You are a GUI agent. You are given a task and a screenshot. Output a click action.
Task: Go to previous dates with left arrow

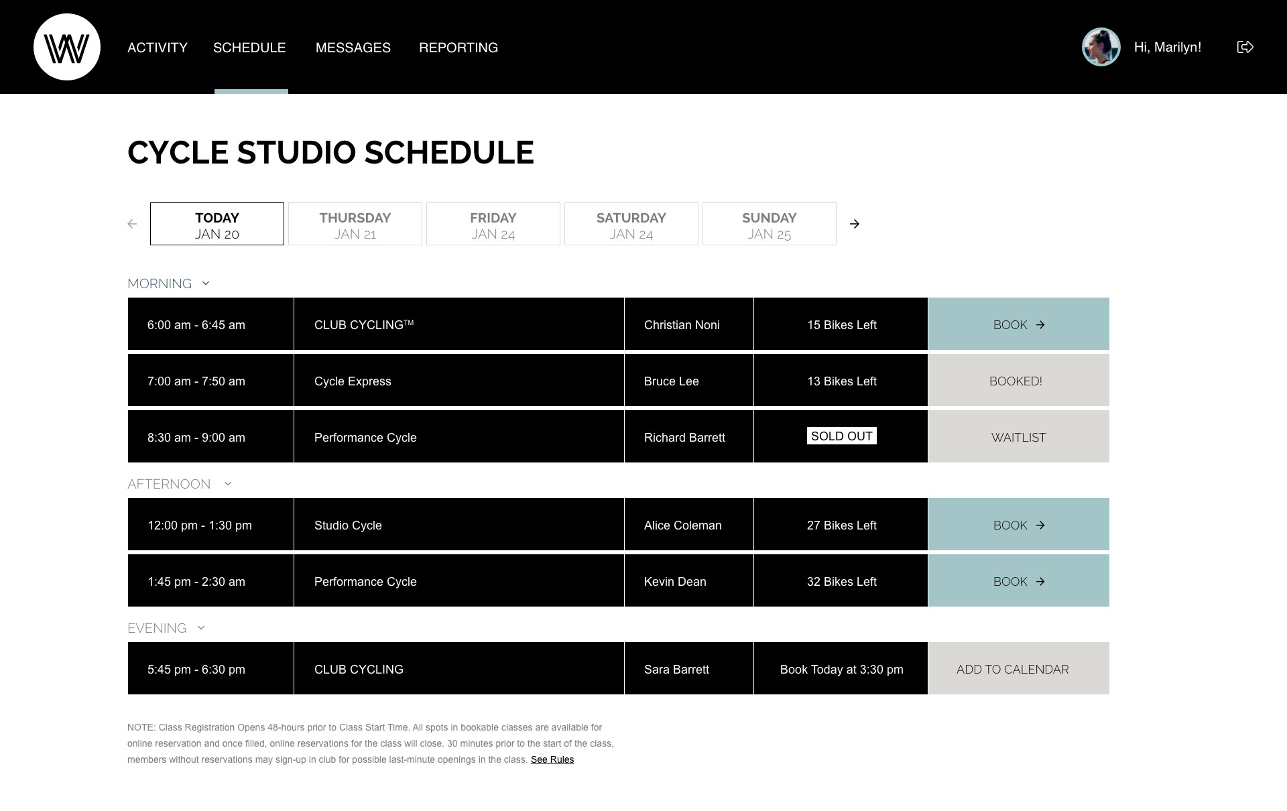tap(132, 224)
